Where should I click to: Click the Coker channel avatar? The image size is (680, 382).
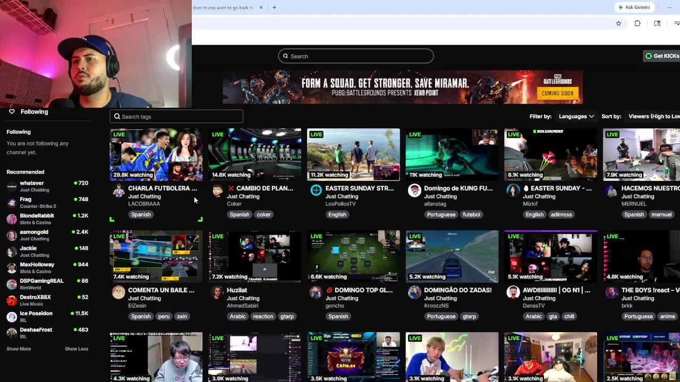217,190
